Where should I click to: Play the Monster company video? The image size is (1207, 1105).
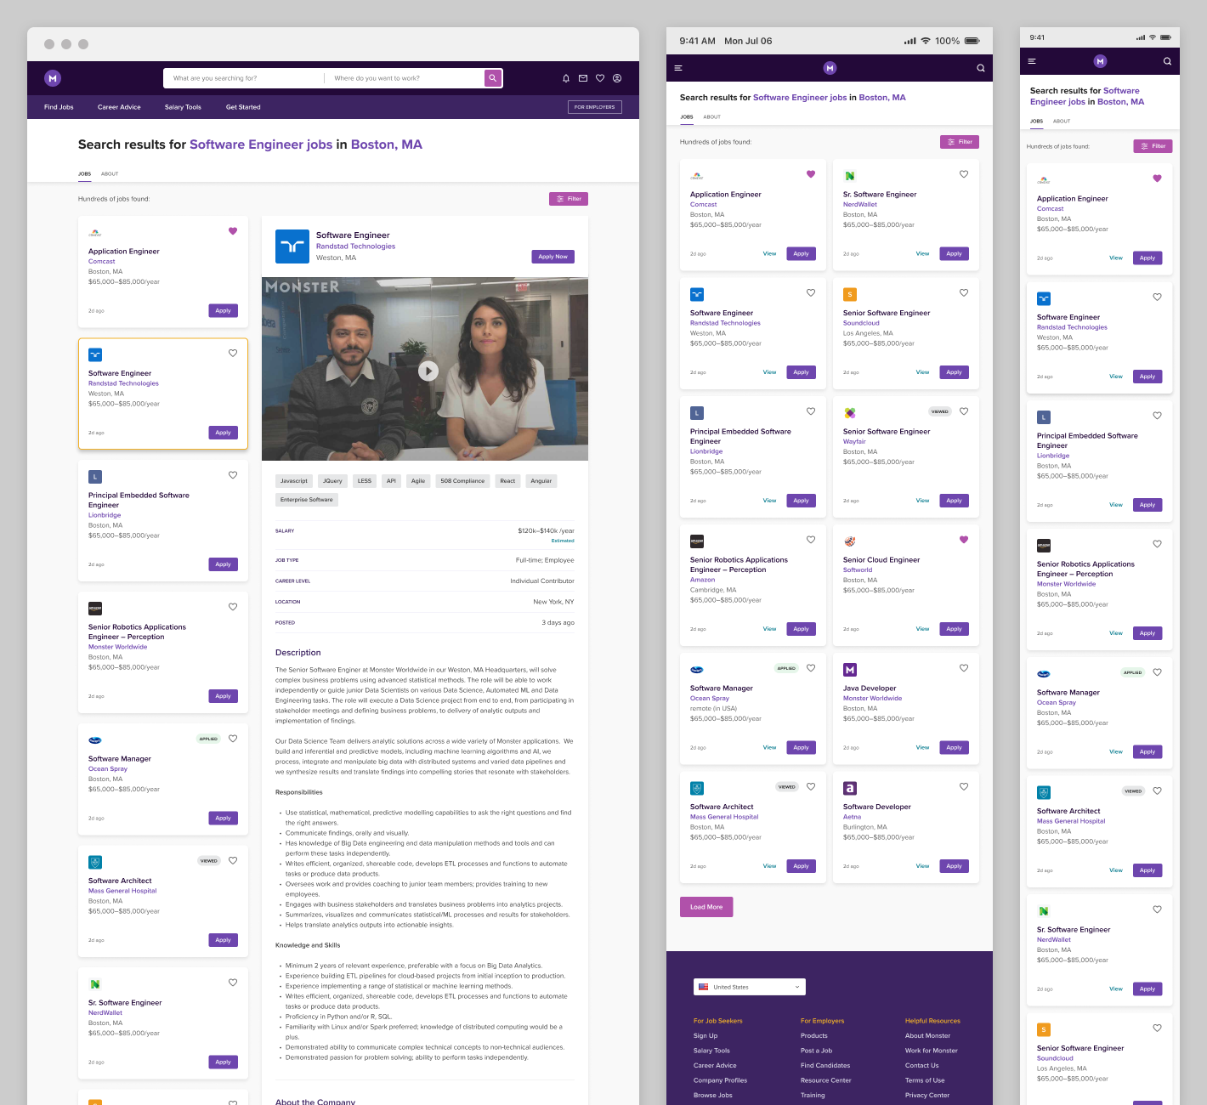(428, 371)
